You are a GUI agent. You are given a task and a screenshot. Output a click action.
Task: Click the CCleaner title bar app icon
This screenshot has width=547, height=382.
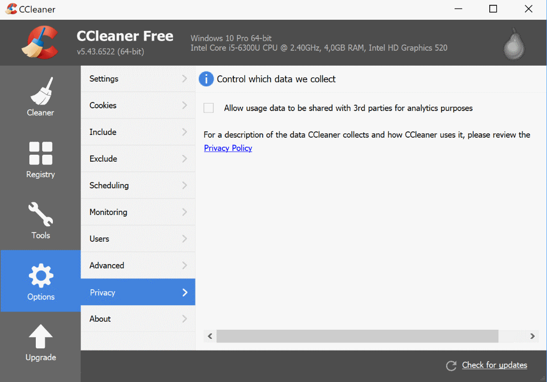coord(11,9)
